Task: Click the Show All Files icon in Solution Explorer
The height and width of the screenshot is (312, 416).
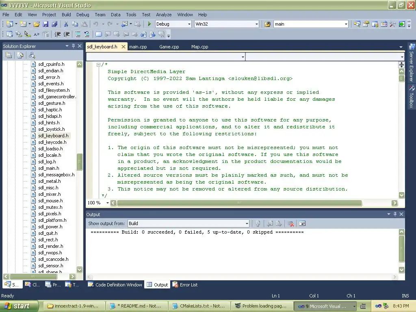Action: pos(20,55)
